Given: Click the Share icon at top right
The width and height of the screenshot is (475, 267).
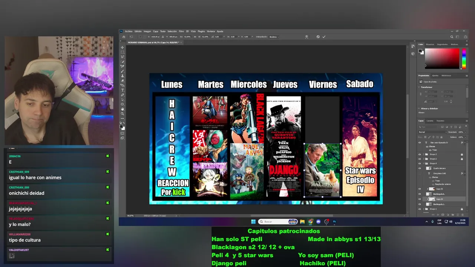Looking at the screenshot, I should coord(465,37).
